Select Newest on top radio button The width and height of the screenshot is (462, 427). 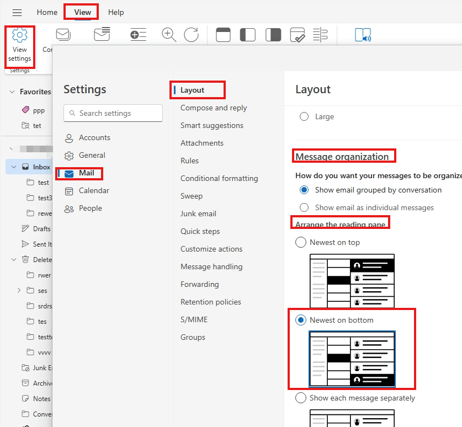tap(300, 242)
